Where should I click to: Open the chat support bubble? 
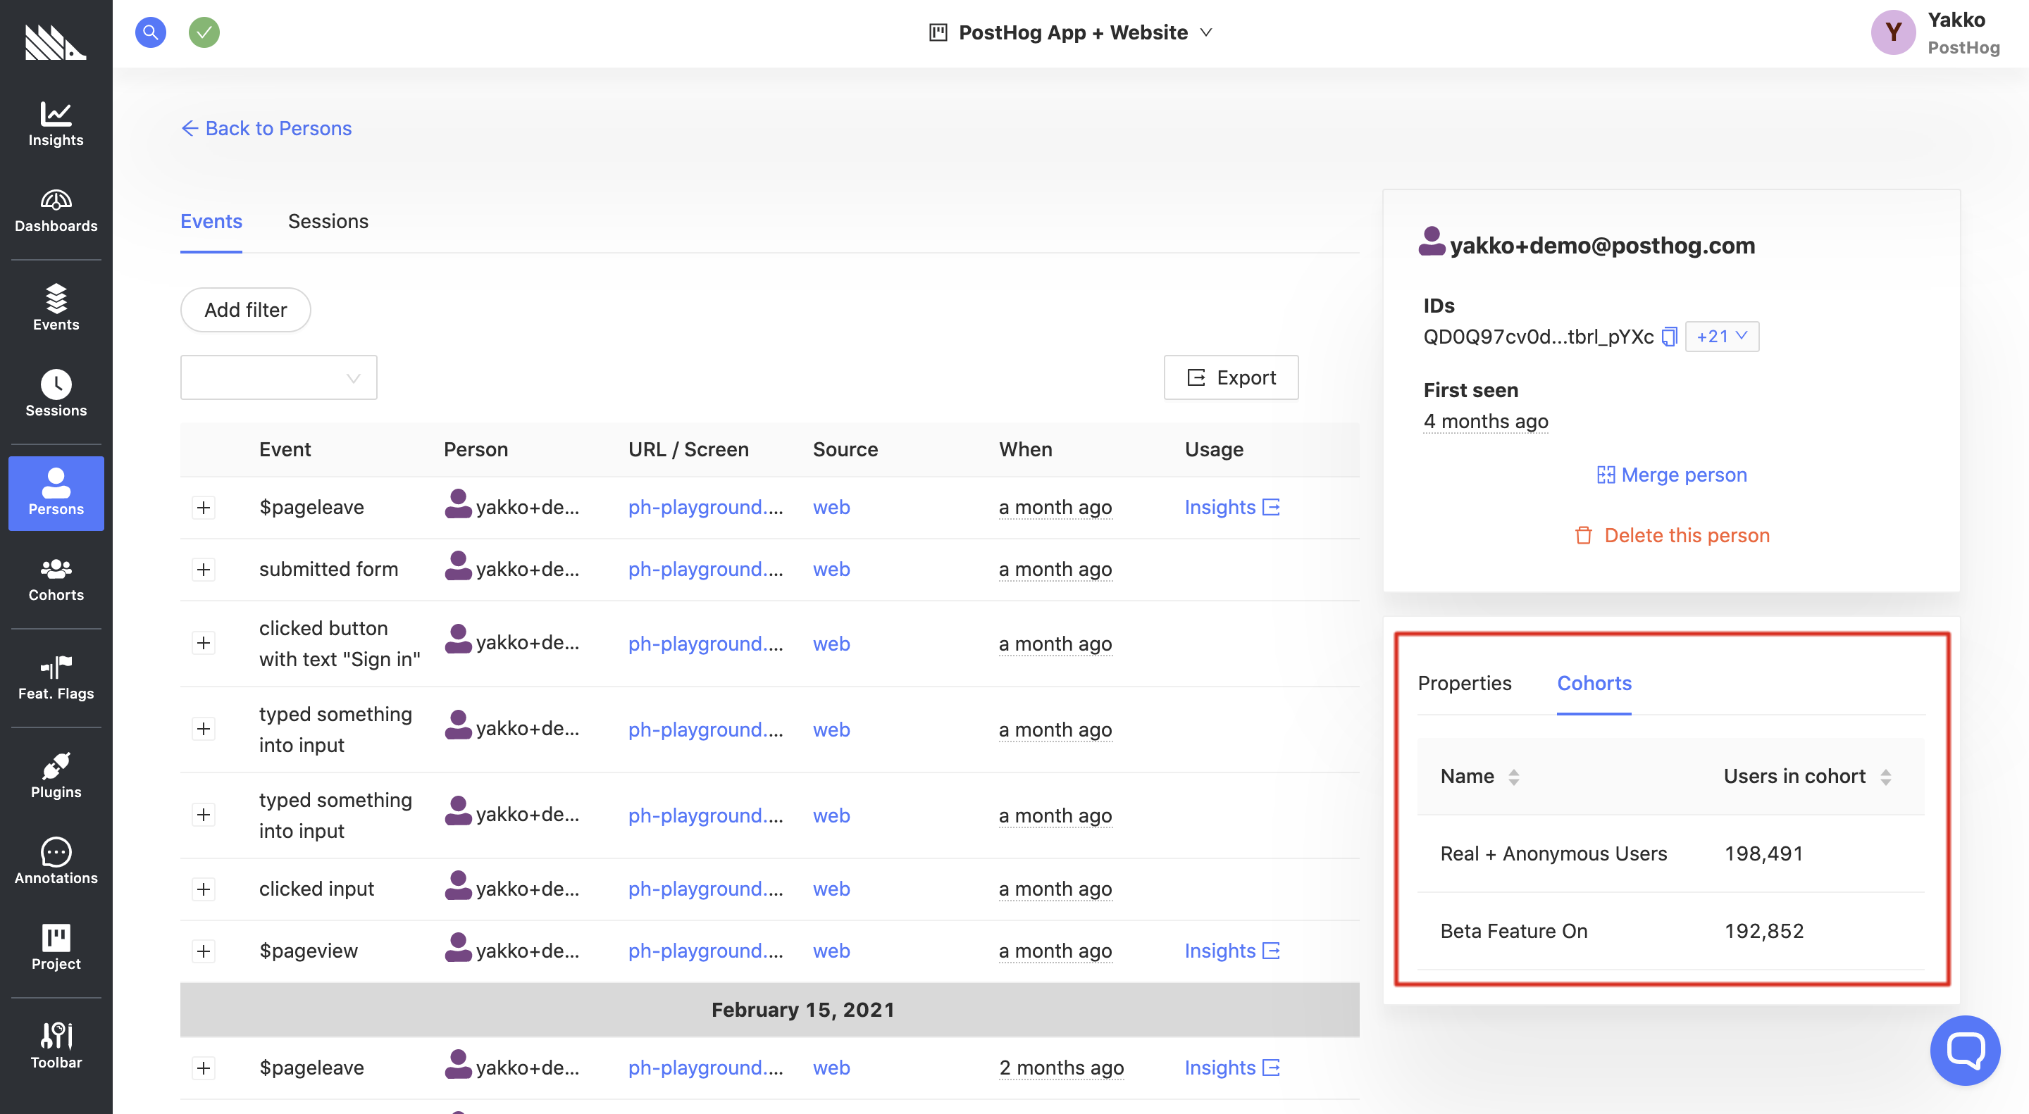[x=1965, y=1049]
